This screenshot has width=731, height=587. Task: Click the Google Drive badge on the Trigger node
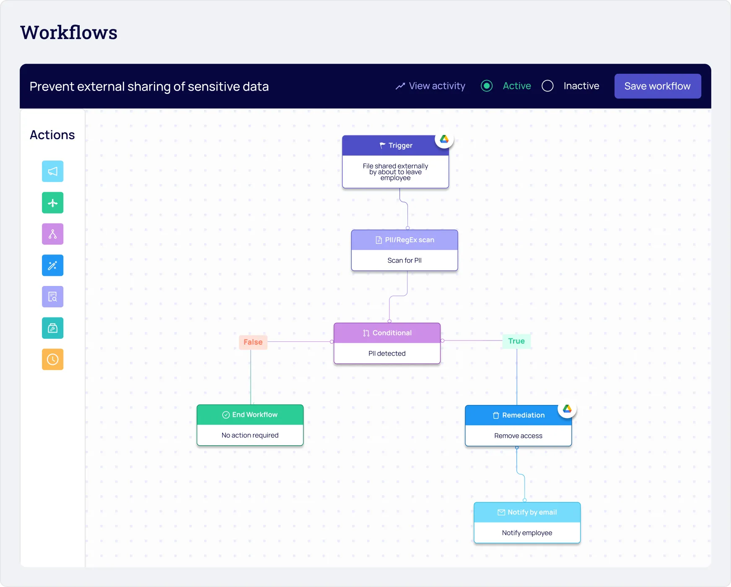[x=445, y=139]
